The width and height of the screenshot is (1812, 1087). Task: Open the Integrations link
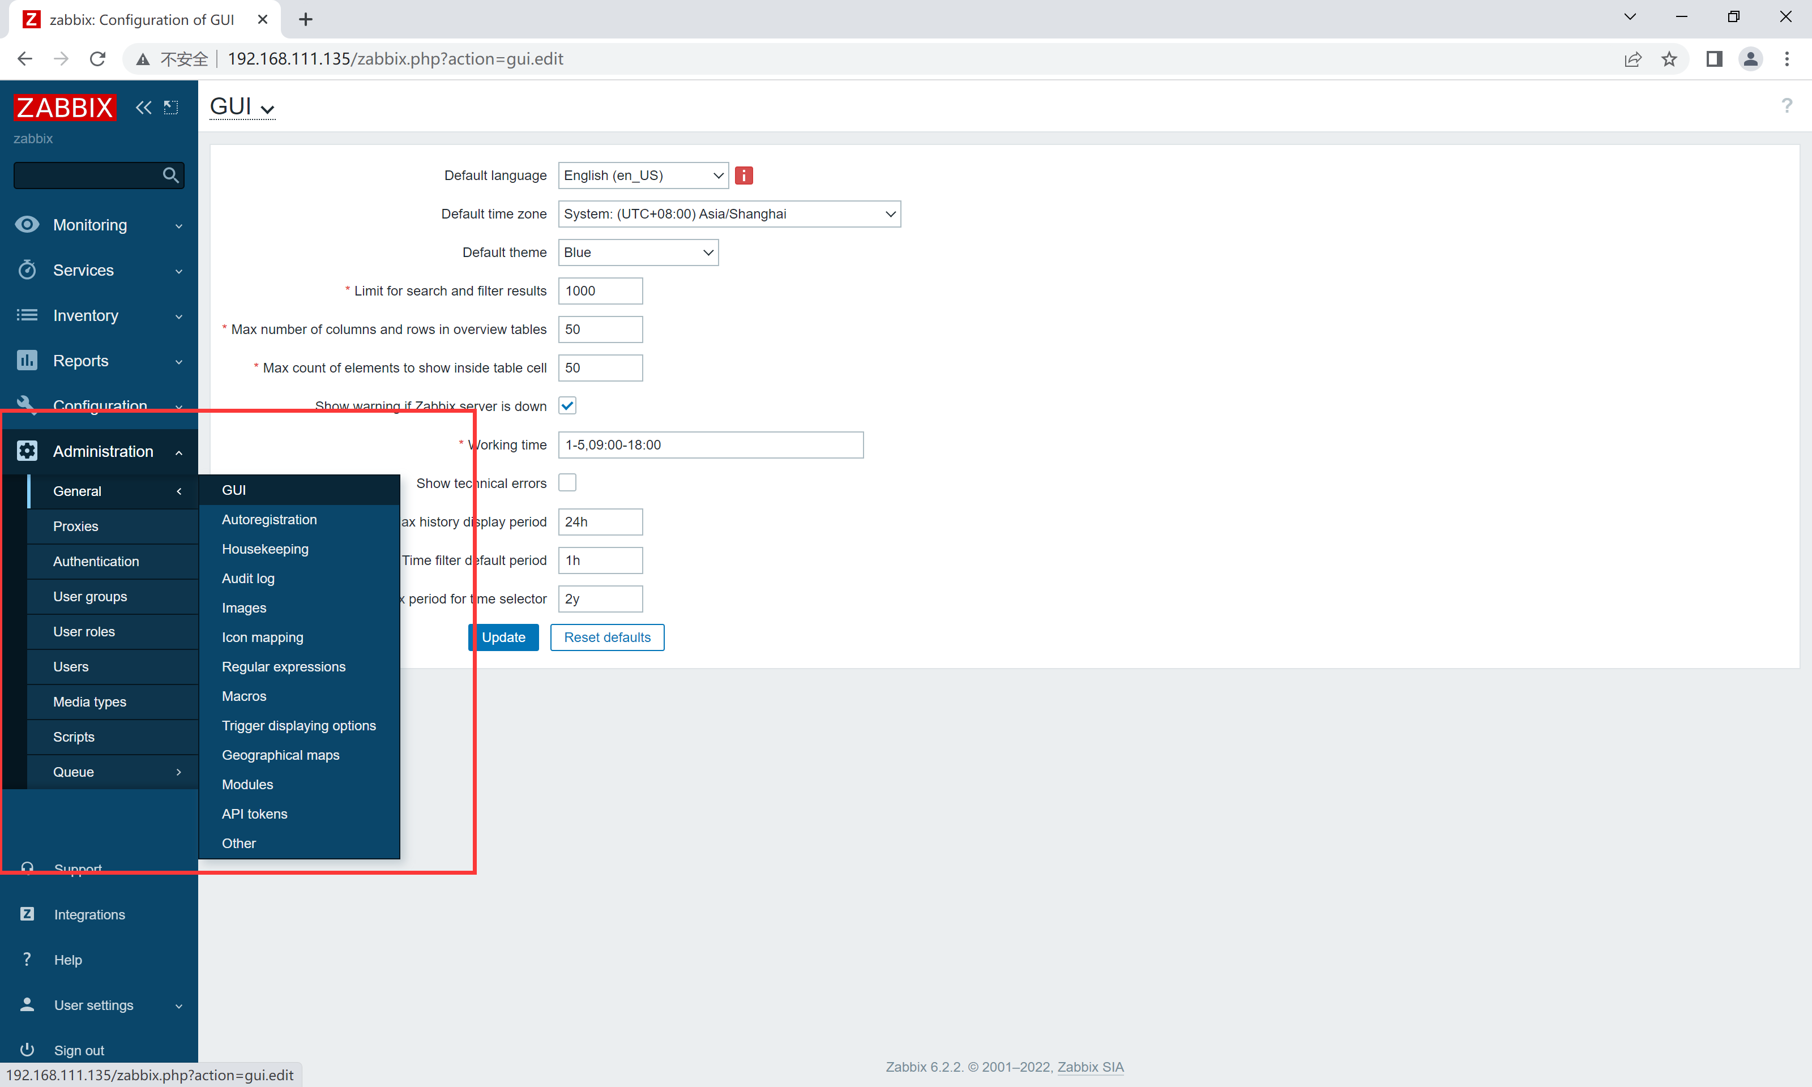click(89, 914)
